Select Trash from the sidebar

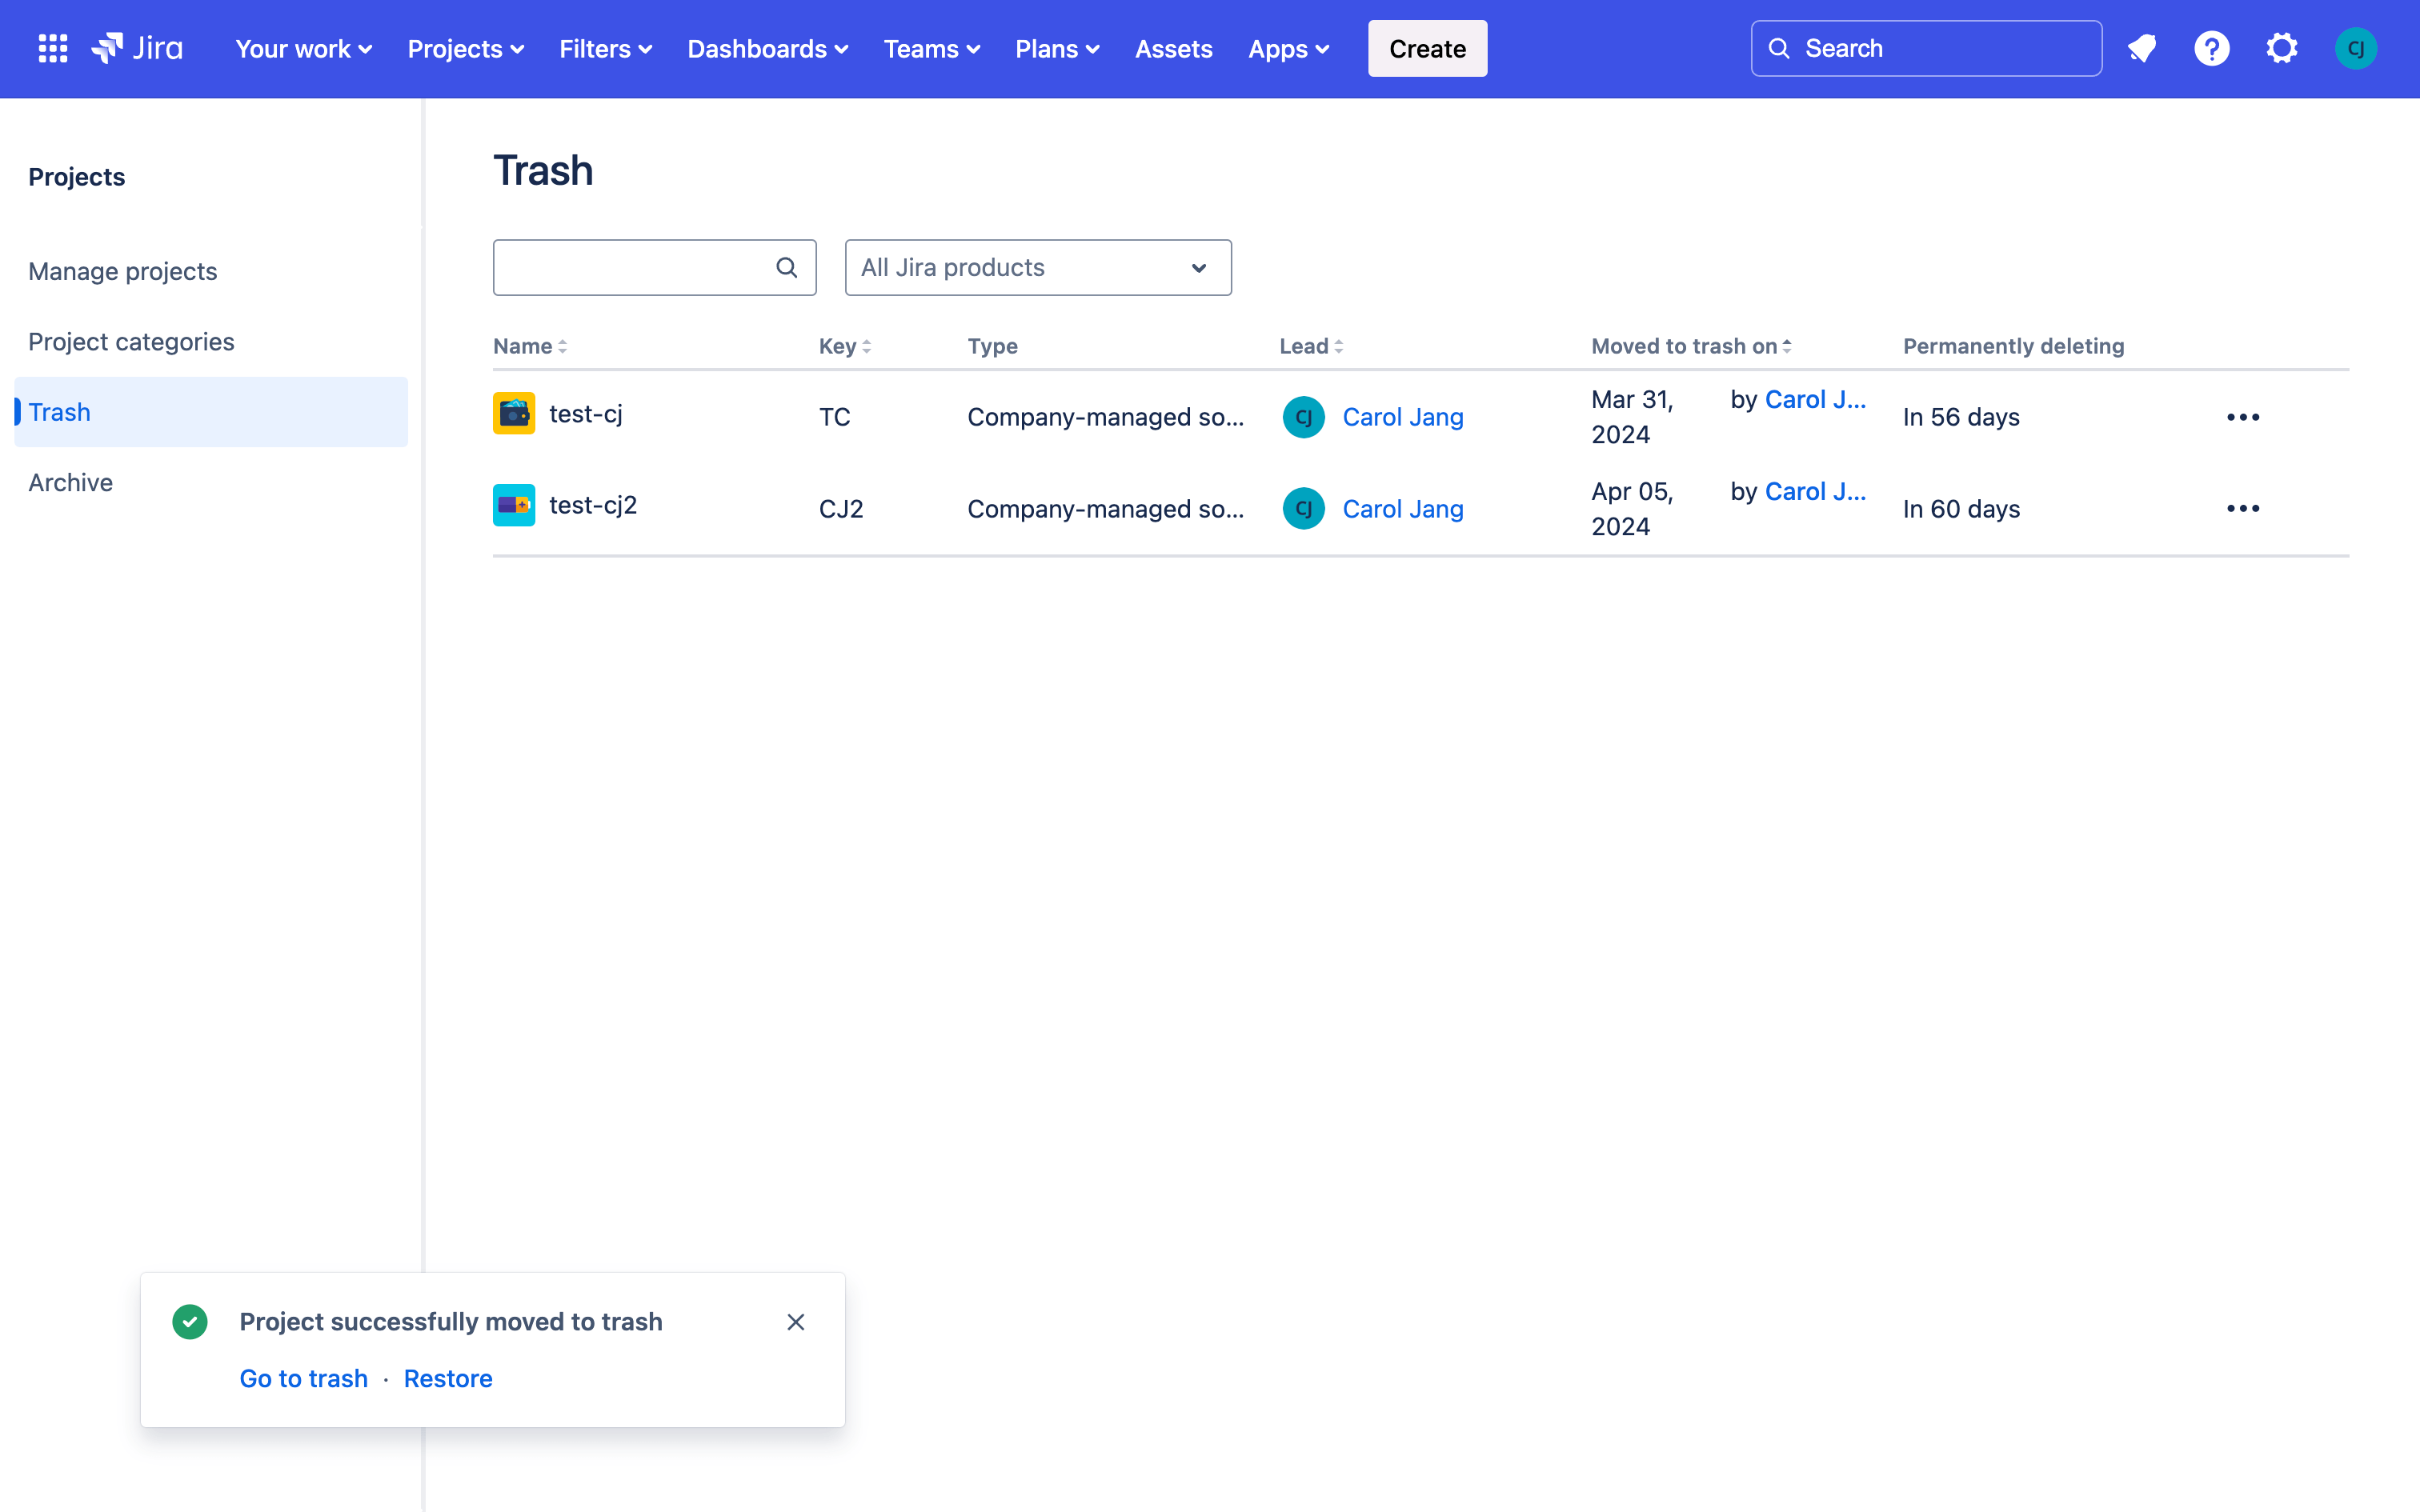[58, 411]
